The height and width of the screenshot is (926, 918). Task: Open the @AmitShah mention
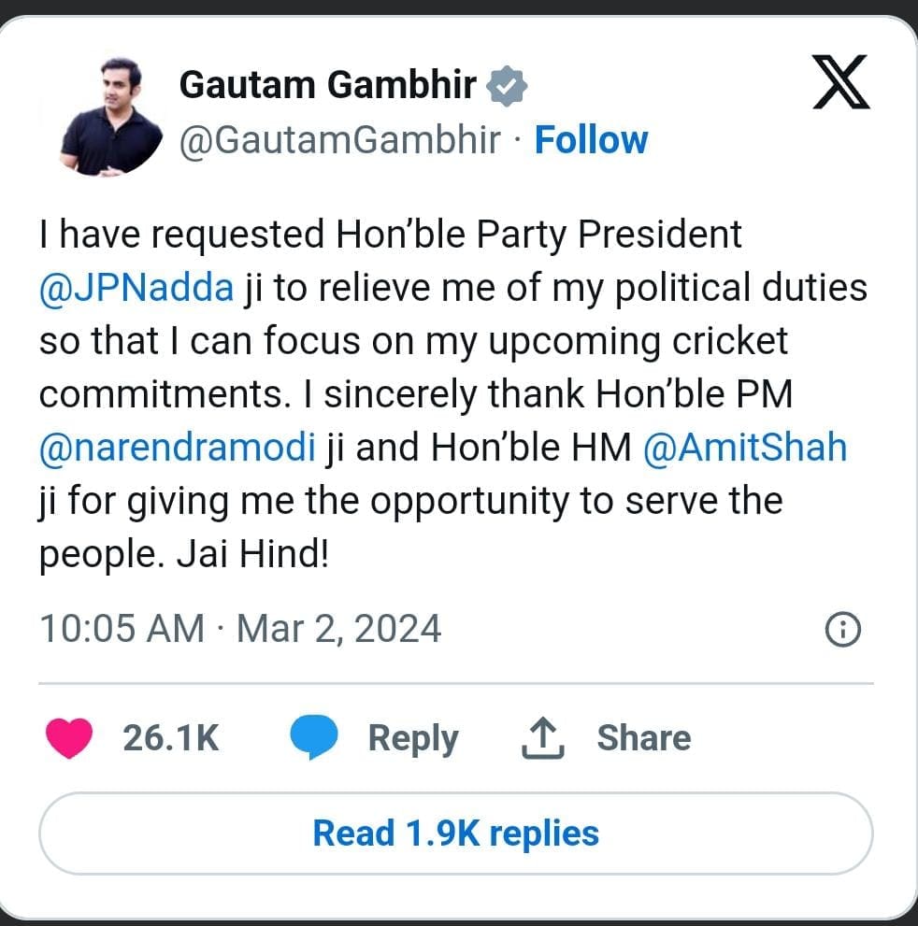(x=745, y=449)
